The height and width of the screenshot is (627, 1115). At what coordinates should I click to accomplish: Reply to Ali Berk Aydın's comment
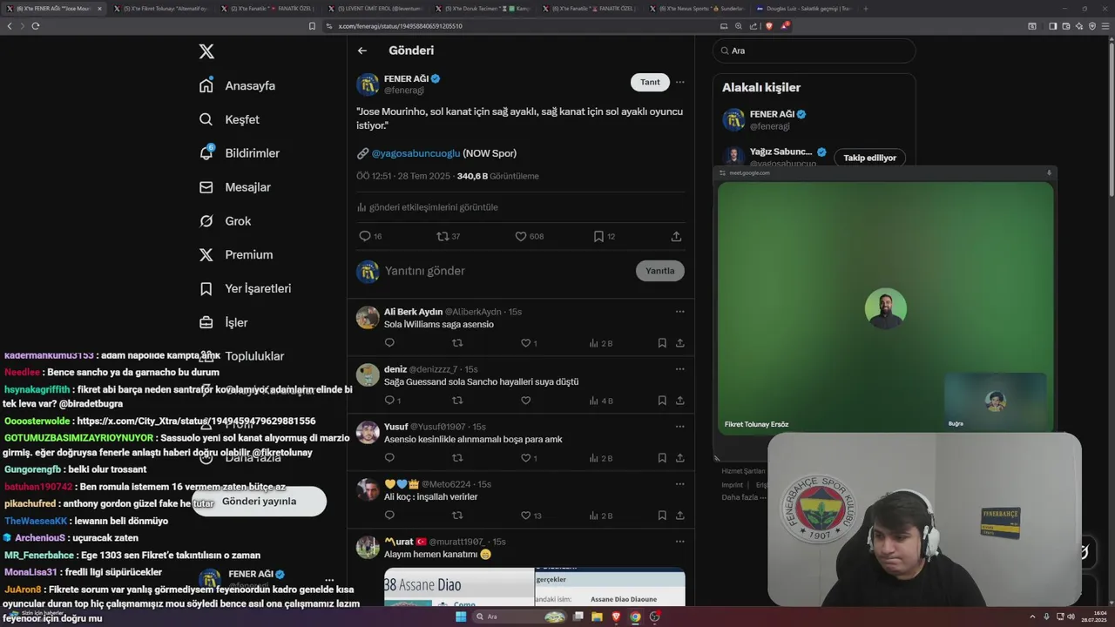pyautogui.click(x=389, y=343)
